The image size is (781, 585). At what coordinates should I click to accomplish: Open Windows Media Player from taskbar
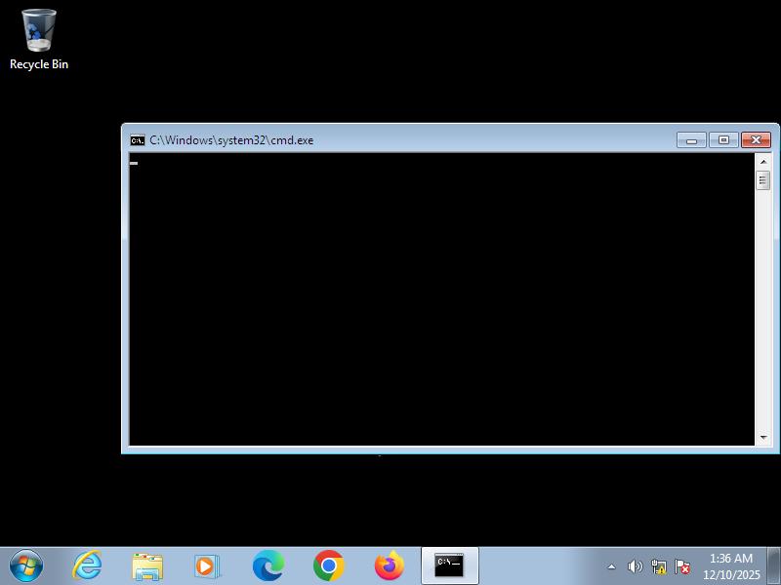(x=208, y=565)
